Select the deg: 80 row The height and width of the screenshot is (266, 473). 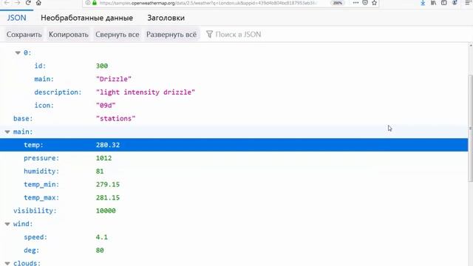click(x=234, y=250)
